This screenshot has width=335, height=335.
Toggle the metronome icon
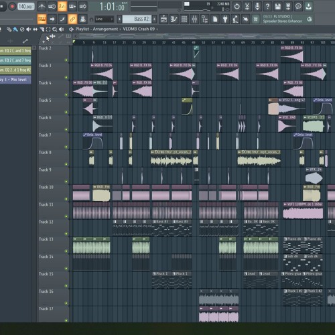pos(42,7)
